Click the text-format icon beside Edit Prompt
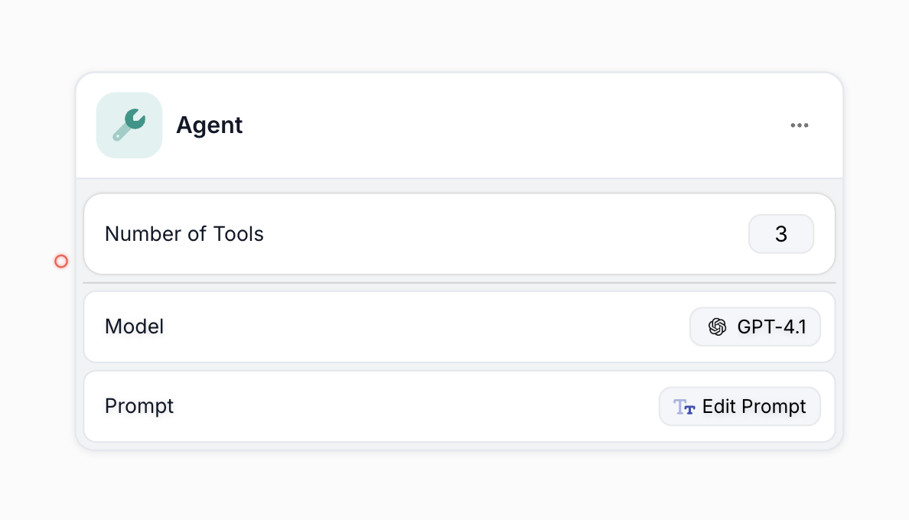Image resolution: width=909 pixels, height=520 pixels. tap(684, 407)
